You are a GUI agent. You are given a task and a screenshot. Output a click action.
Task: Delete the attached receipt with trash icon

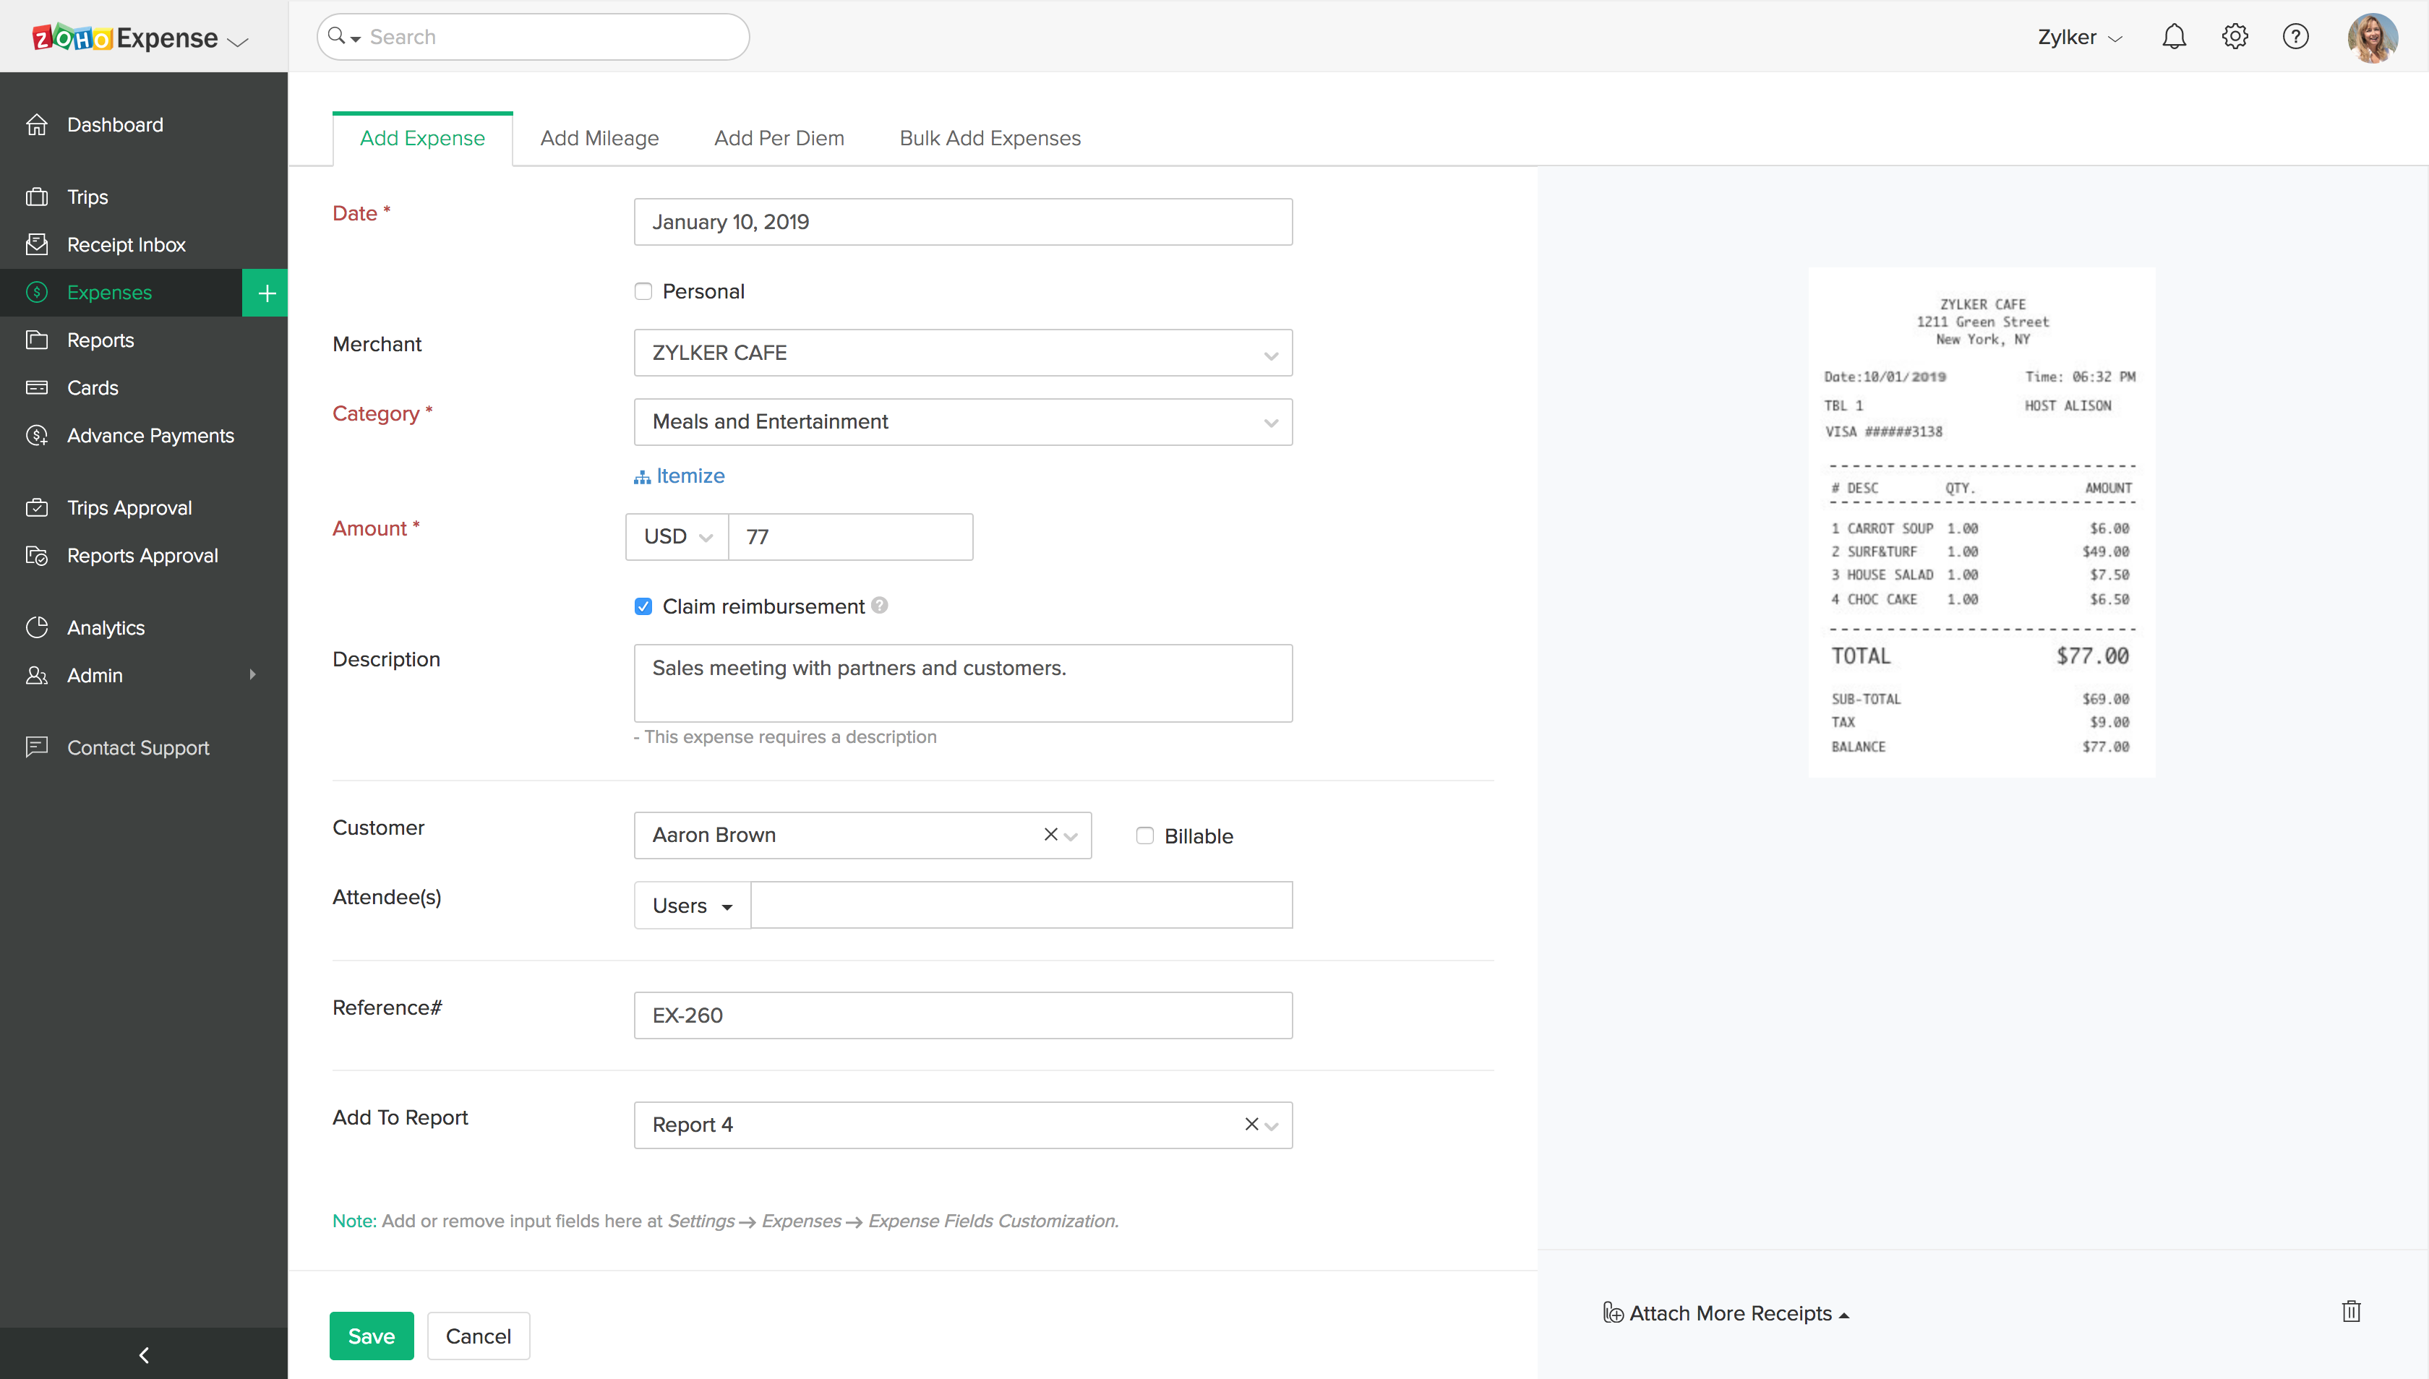click(2352, 1312)
